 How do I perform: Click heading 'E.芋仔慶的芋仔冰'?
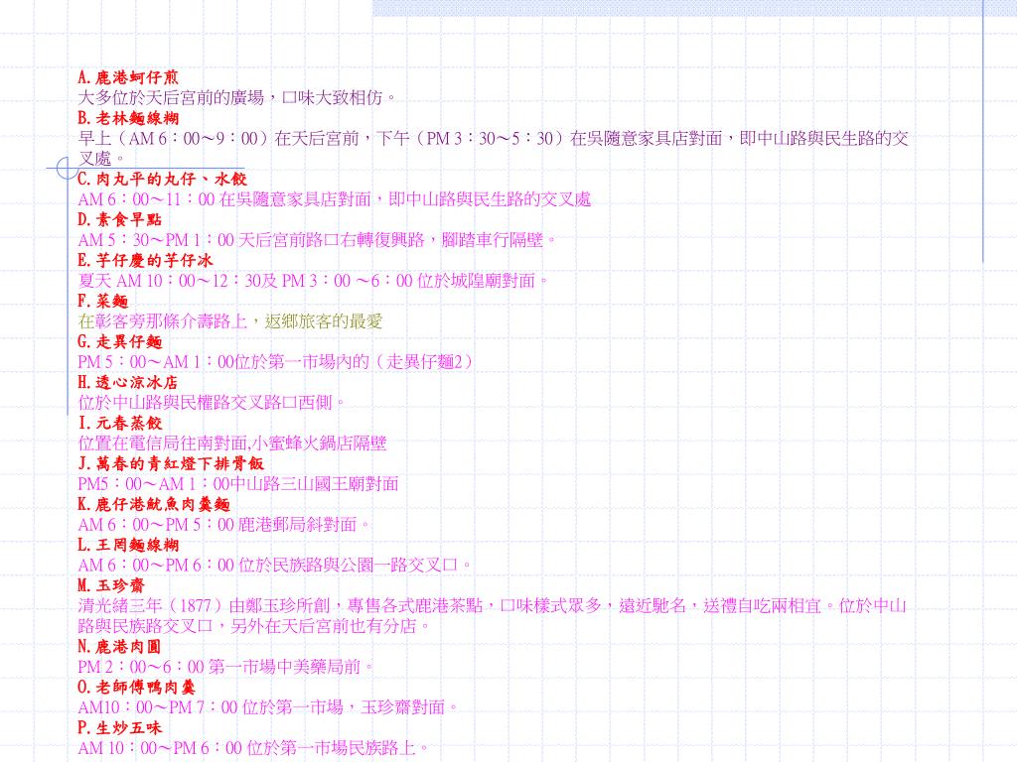point(145,261)
